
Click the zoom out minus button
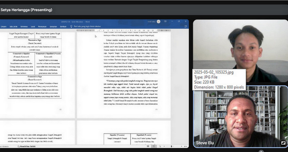164,146
